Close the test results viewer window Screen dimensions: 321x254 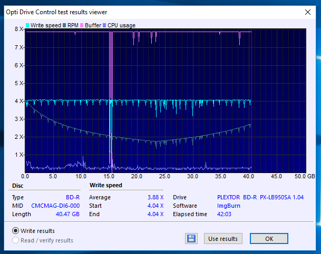[x=308, y=12]
